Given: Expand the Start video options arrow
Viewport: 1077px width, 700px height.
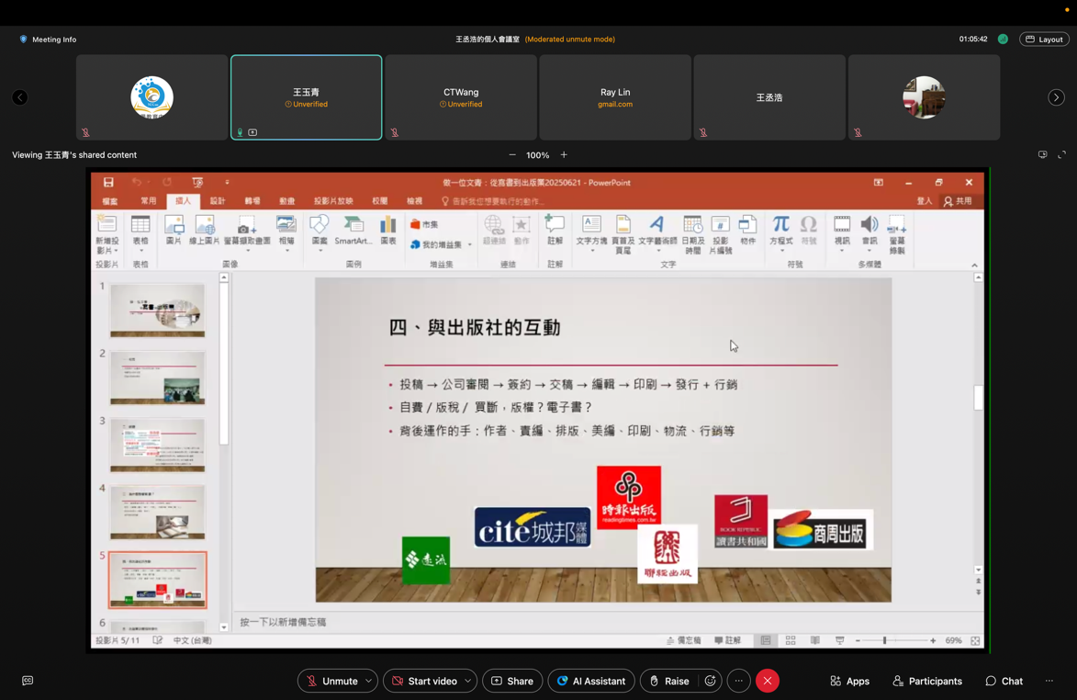Looking at the screenshot, I should (468, 681).
